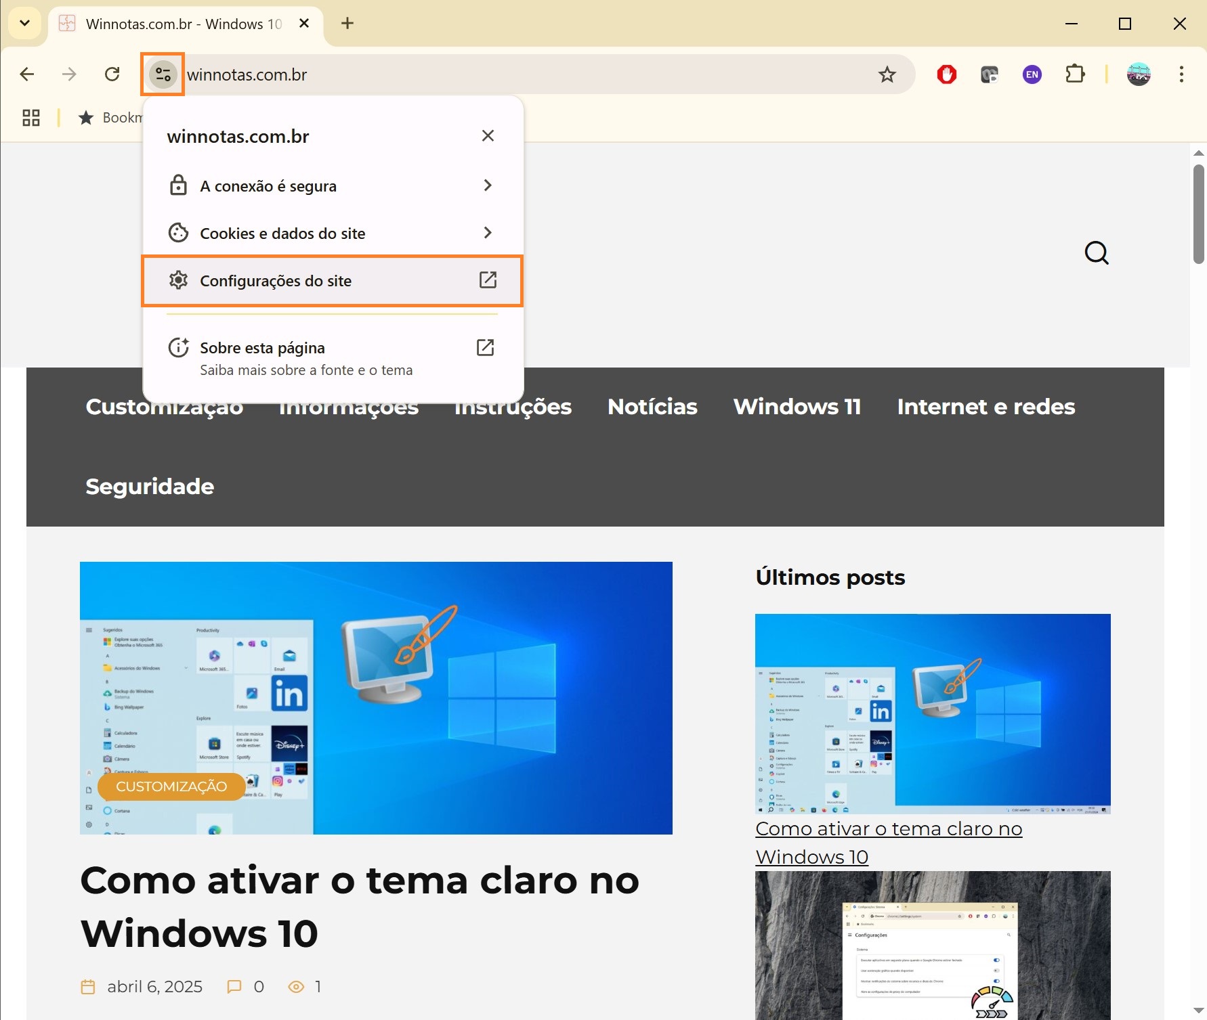Go back to previous page
Image resolution: width=1207 pixels, height=1020 pixels.
(27, 74)
